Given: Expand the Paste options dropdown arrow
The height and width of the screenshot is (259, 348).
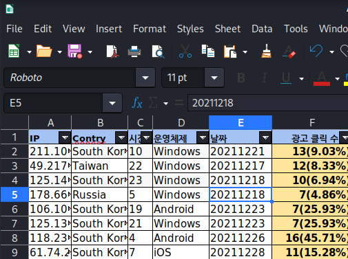Looking at the screenshot, I should (245, 52).
